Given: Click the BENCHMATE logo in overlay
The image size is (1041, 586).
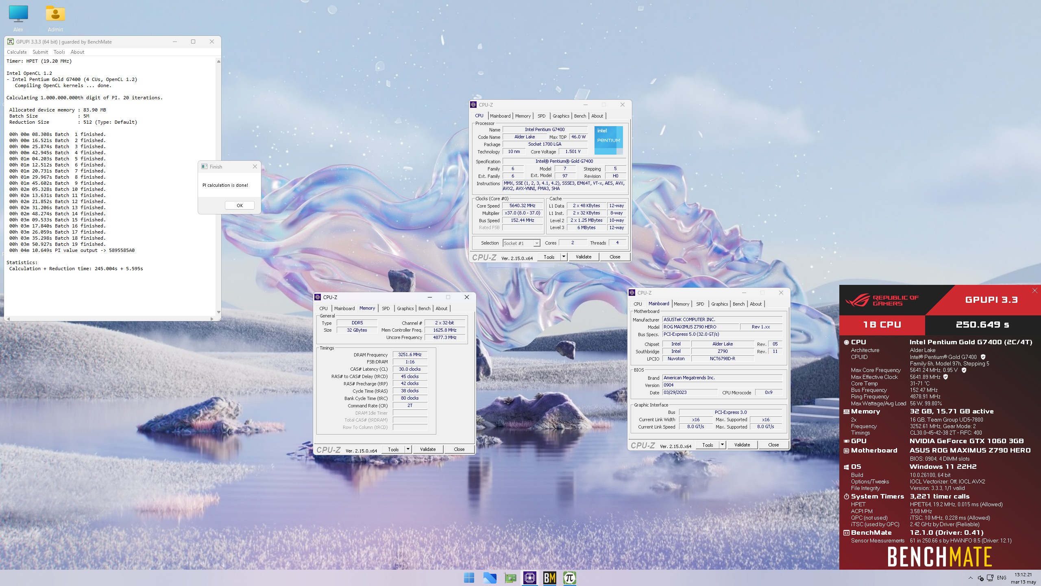Looking at the screenshot, I should pyautogui.click(x=939, y=557).
